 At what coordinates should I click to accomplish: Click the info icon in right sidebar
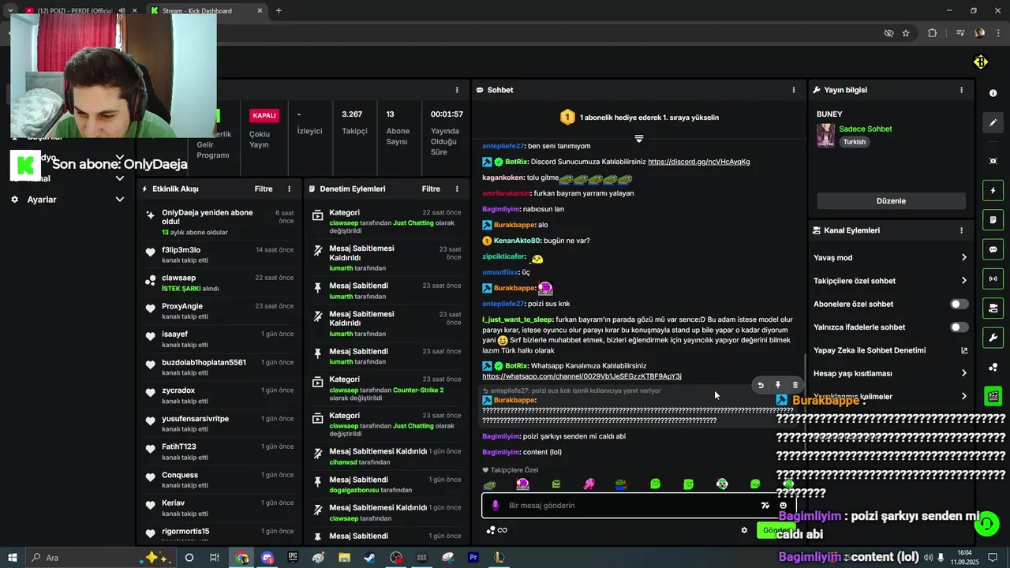pos(993,93)
